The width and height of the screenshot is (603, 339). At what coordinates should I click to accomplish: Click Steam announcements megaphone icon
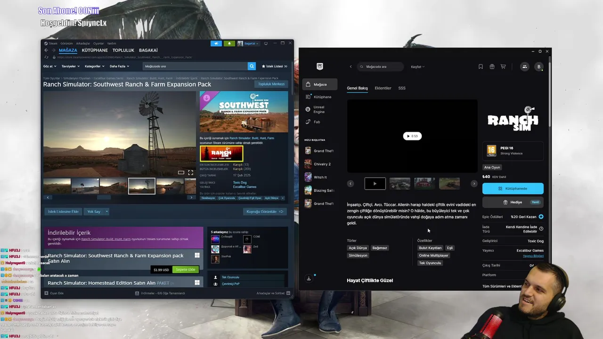216,43
